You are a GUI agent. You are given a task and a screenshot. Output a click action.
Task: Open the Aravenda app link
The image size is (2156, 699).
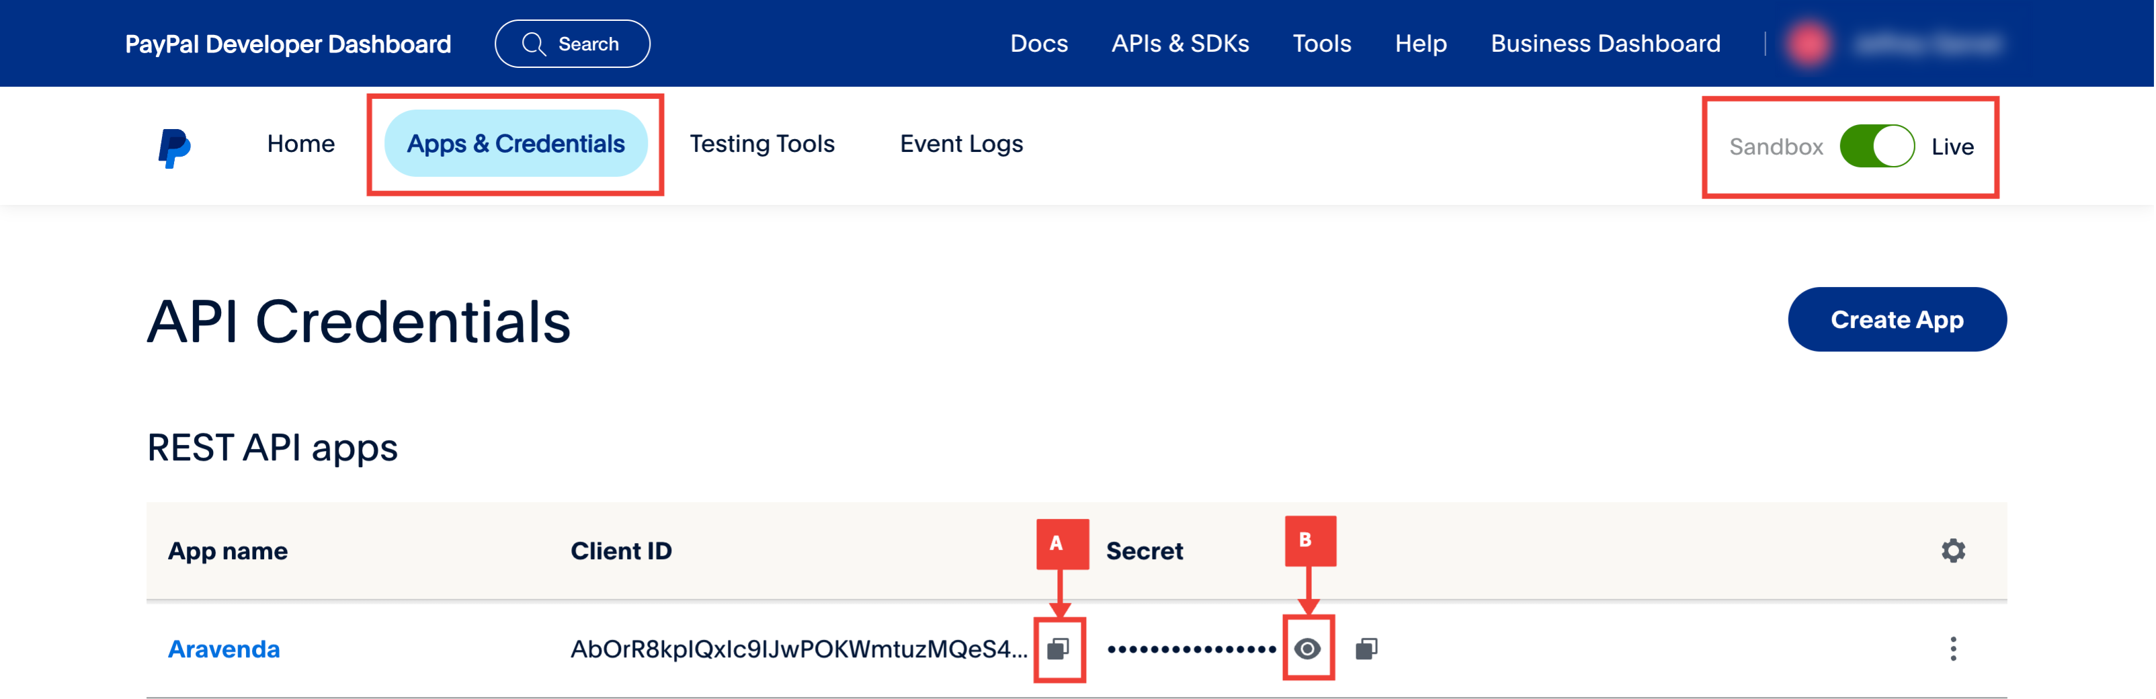tap(224, 649)
